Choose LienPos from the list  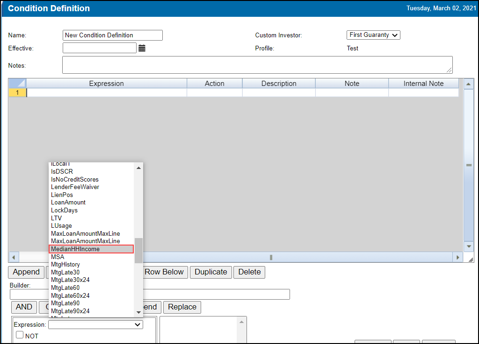[x=91, y=195]
